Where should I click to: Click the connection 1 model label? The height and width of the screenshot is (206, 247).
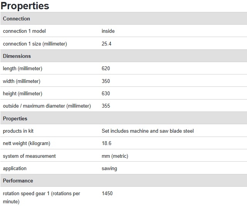point(24,31)
